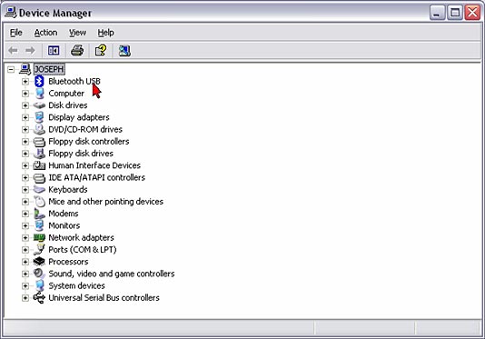The height and width of the screenshot is (339, 485).
Task: Click the Universal Serial Bus controllers icon
Action: click(x=39, y=298)
